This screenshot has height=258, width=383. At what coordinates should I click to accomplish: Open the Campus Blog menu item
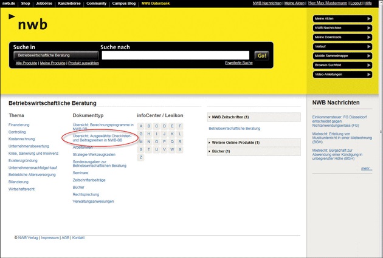coord(124,3)
